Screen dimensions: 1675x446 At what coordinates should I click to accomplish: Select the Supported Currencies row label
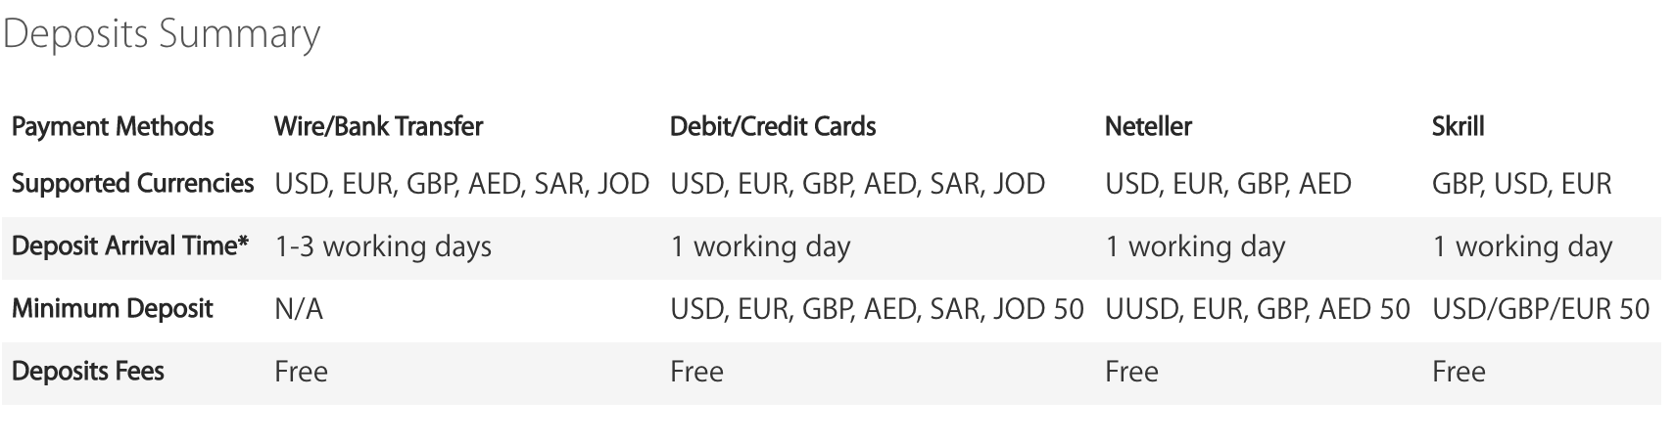133,184
